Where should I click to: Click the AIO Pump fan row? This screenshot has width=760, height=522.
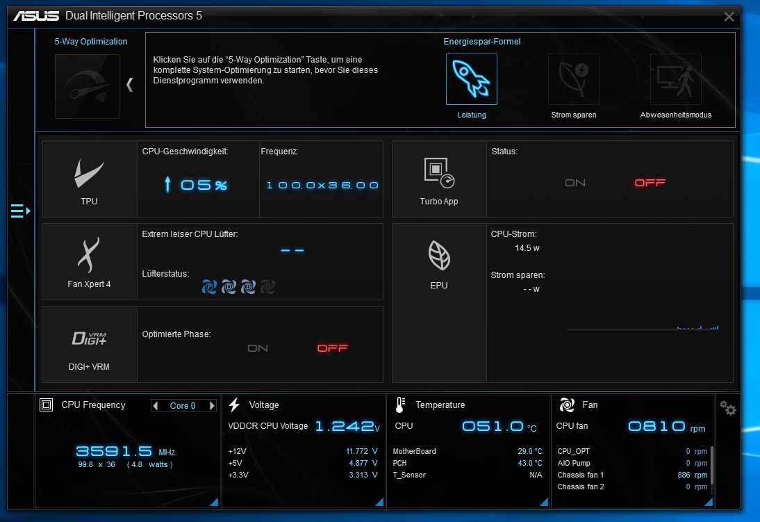point(632,464)
